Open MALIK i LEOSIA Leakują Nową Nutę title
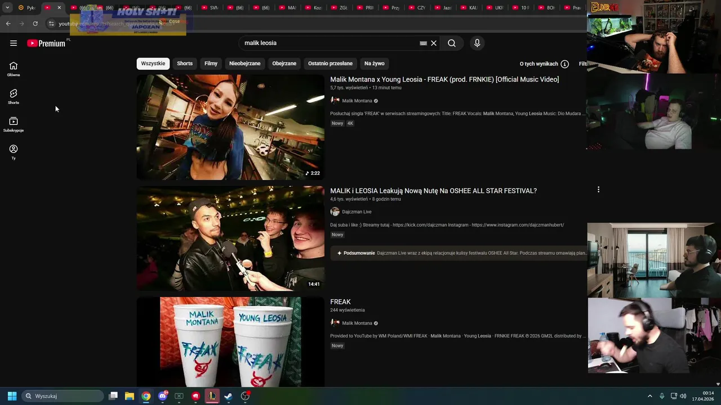This screenshot has width=721, height=405. (x=433, y=191)
